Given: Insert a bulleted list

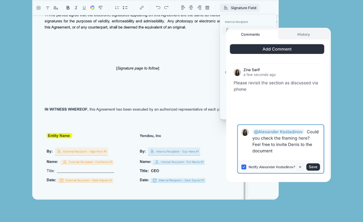Looking at the screenshot, I should click(125, 8).
